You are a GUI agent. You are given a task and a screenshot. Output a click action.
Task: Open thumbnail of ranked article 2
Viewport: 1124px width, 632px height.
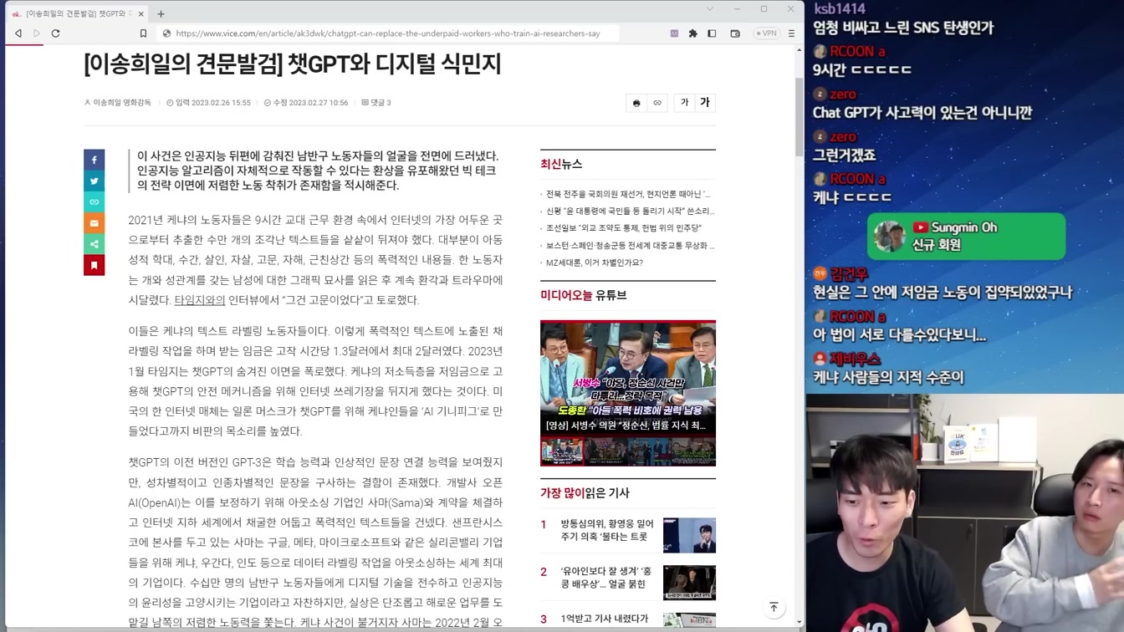click(x=689, y=583)
